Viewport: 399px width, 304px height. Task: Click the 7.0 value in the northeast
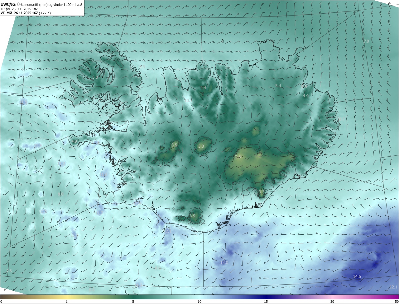(x=366, y=41)
